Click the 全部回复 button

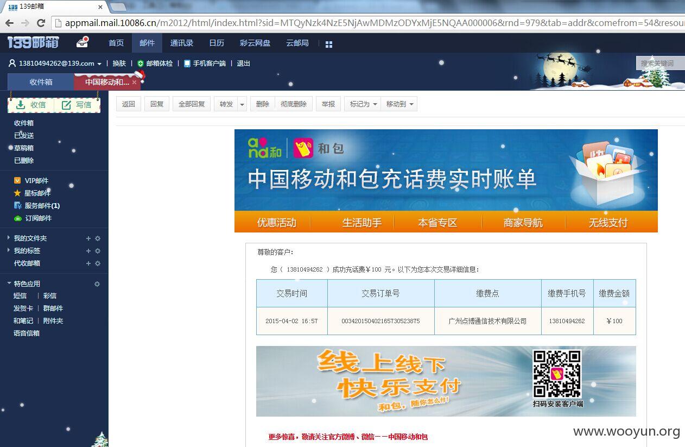(x=192, y=104)
